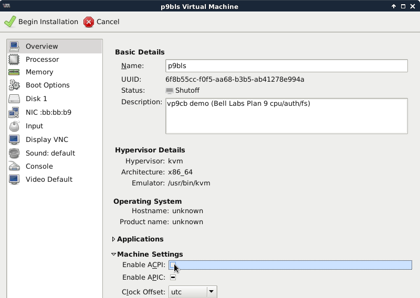Toggle the Enable APIC checkbox
The image size is (420, 298).
[x=173, y=277]
